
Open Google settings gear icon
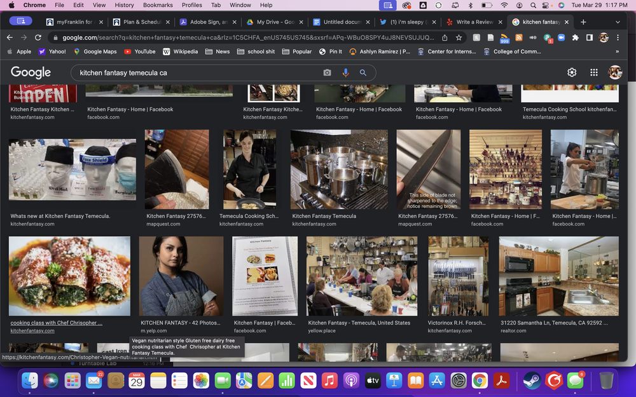click(572, 72)
